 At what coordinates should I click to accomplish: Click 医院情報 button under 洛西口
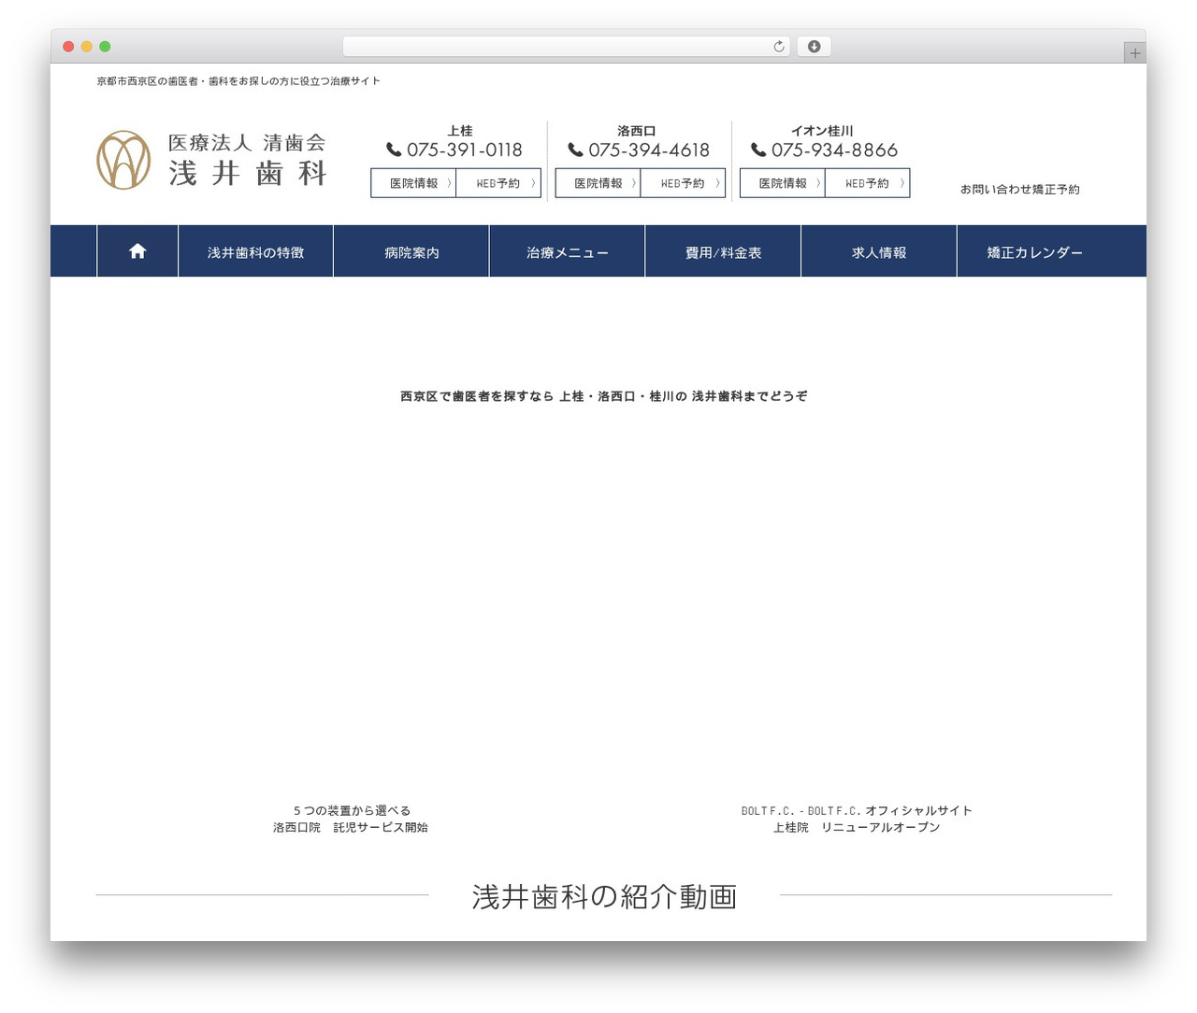(x=598, y=183)
